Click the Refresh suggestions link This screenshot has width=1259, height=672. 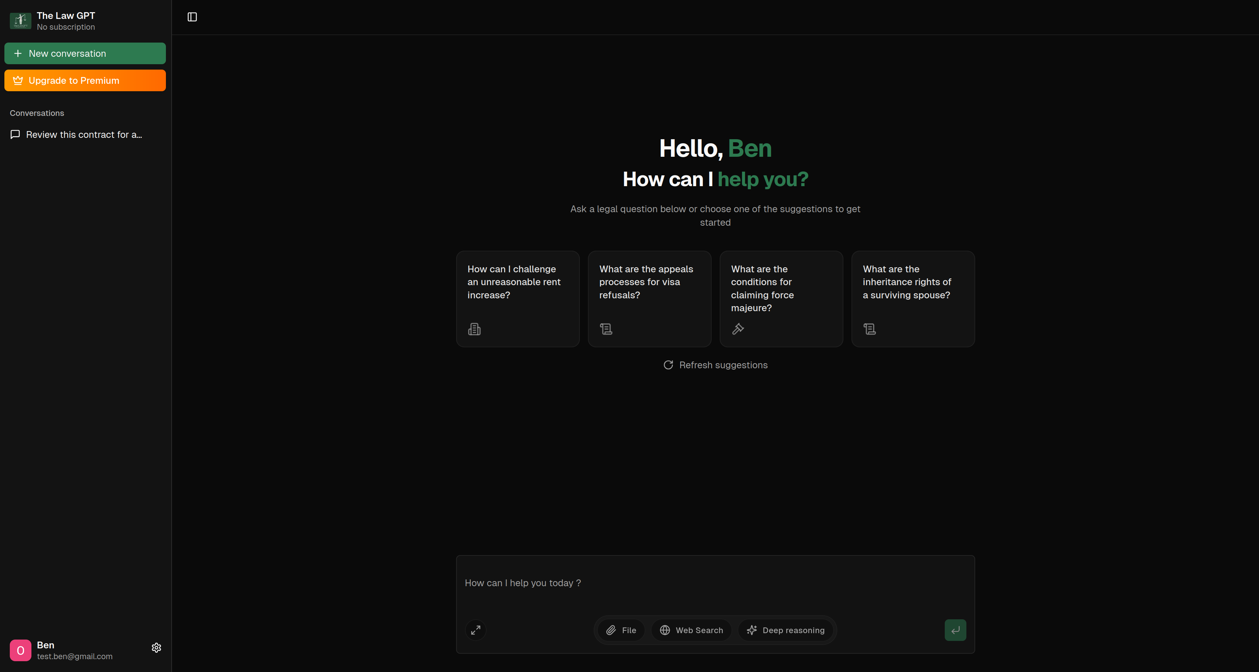click(723, 365)
